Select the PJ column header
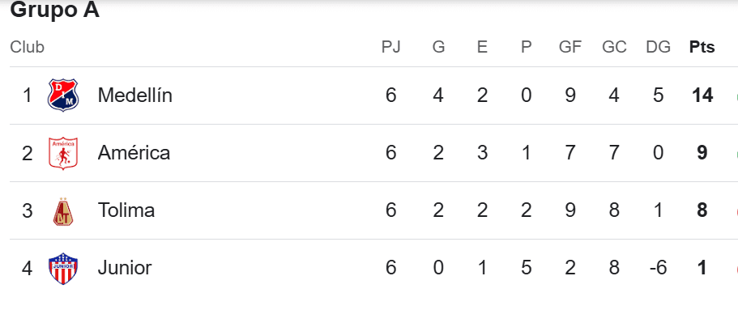The image size is (738, 310). pos(390,47)
